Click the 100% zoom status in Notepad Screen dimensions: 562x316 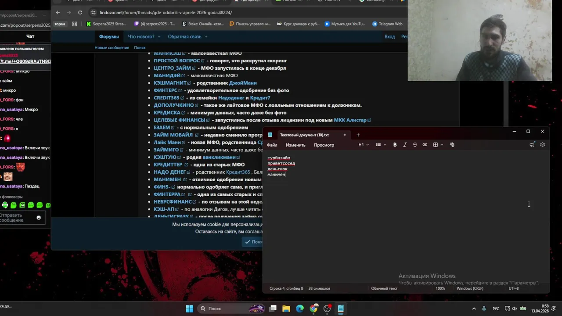[x=440, y=288]
